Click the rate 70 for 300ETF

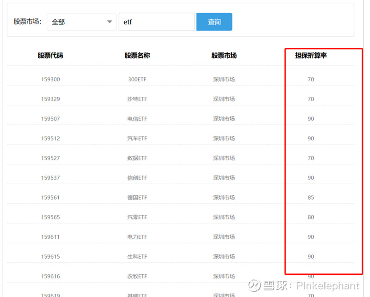pos(311,79)
